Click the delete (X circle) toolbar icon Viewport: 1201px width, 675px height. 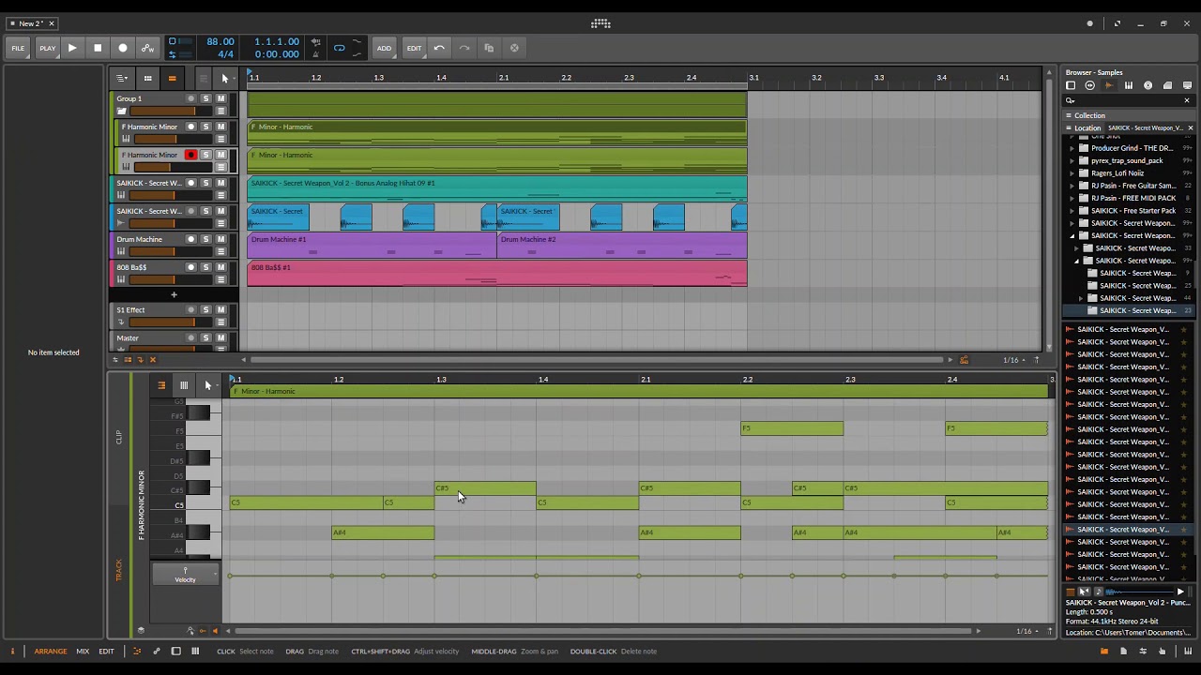514,48
